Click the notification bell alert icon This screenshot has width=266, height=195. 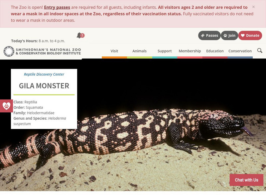click(80, 35)
